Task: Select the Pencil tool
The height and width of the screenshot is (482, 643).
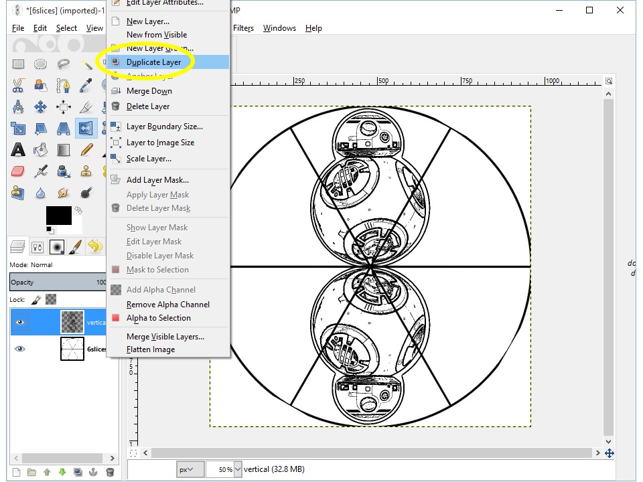Action: [x=86, y=150]
